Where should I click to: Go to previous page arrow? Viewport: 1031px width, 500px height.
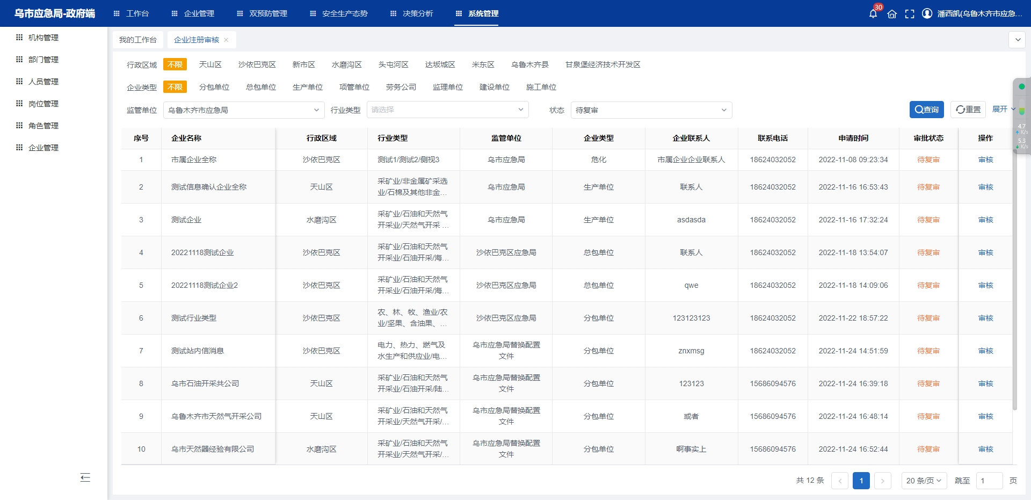coord(840,481)
